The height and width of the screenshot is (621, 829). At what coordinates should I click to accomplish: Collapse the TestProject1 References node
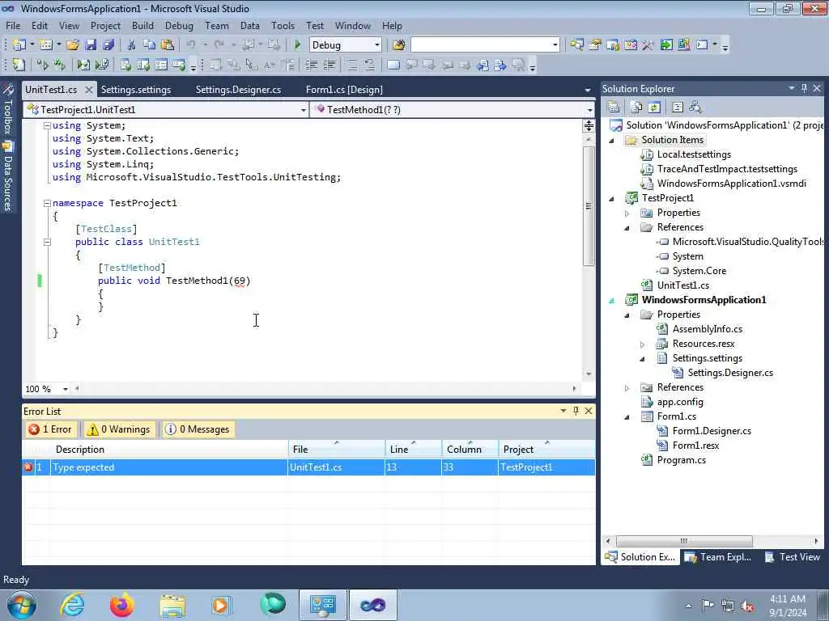click(x=627, y=227)
